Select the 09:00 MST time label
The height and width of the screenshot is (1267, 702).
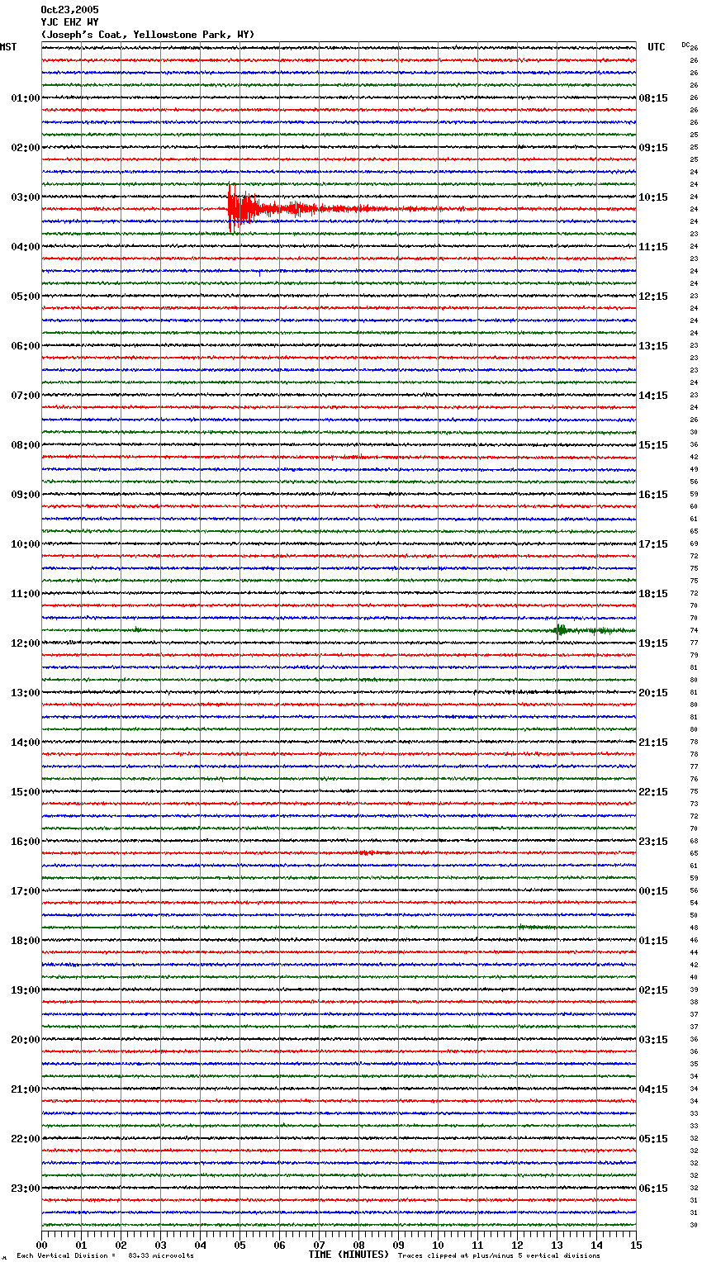click(26, 495)
